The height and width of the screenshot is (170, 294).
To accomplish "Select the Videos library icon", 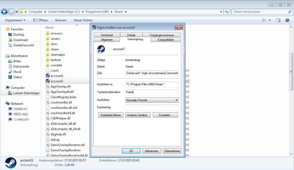I will coord(10,77).
